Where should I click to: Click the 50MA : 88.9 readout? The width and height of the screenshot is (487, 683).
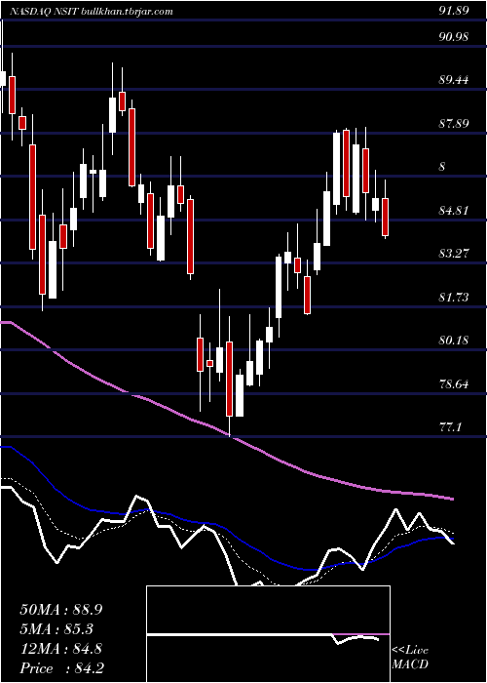[61, 610]
